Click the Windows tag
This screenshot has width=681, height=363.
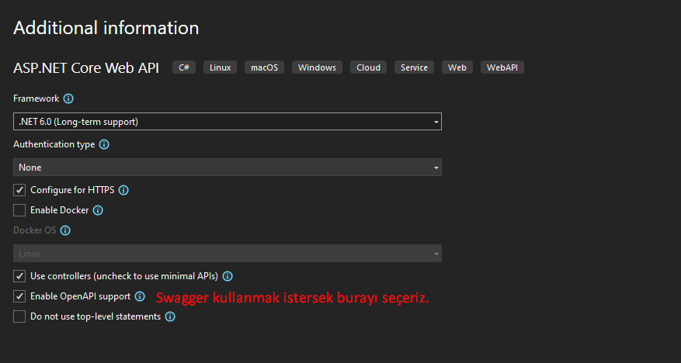[317, 67]
